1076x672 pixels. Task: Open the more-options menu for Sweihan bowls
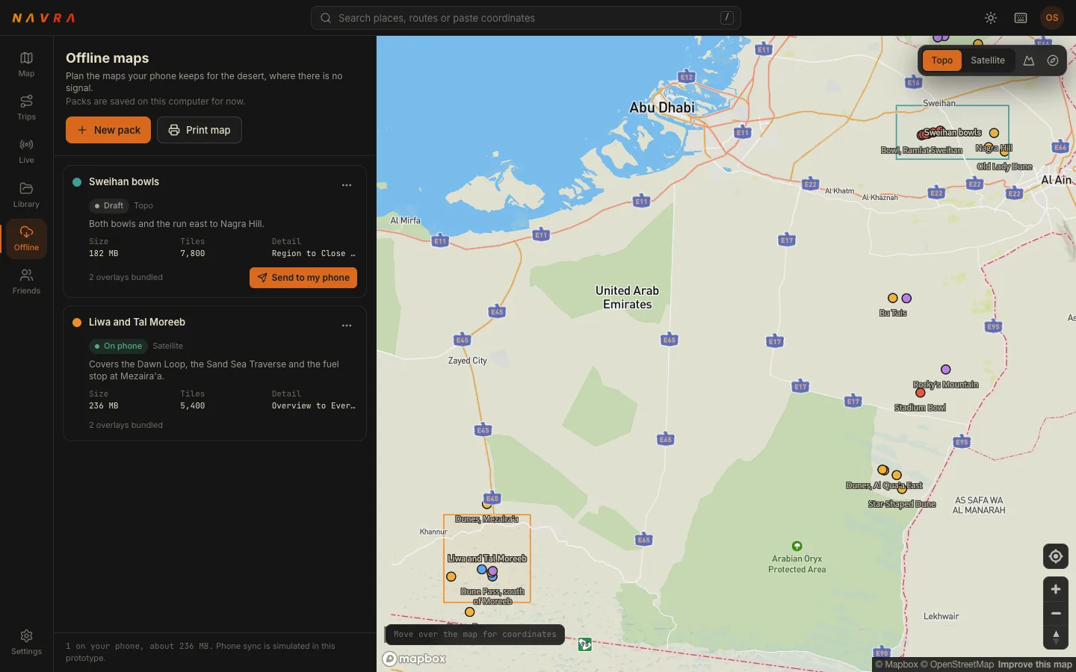(x=347, y=185)
